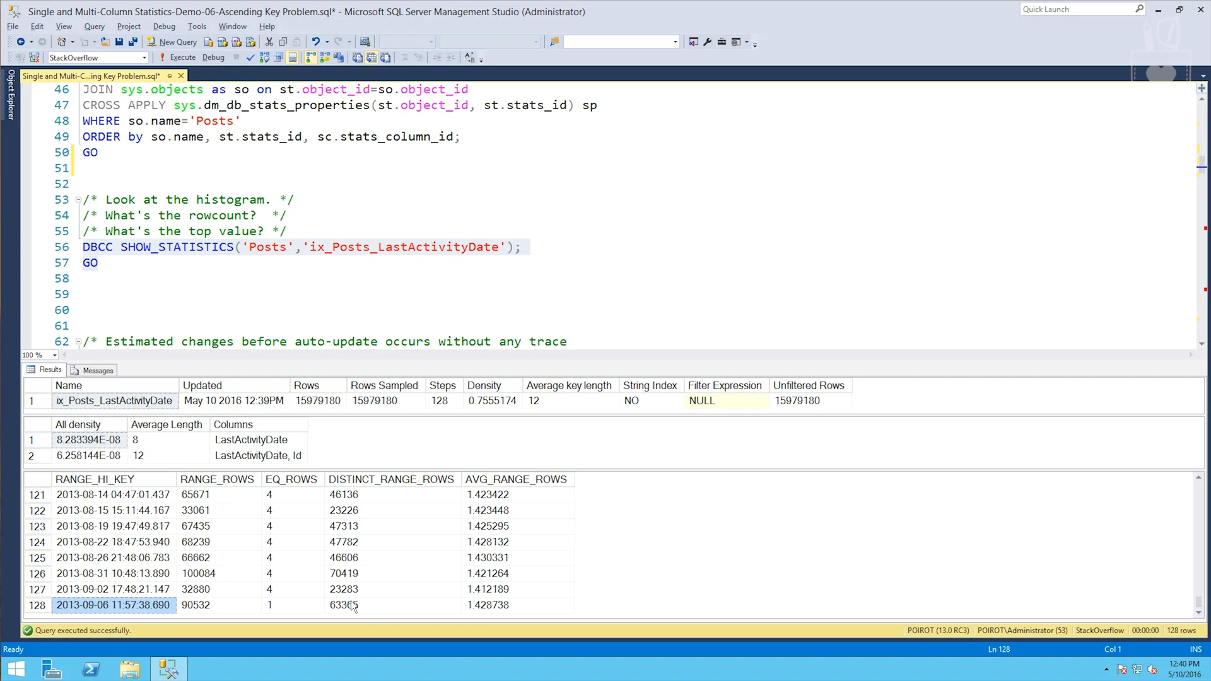Toggle Results to Grid mode
This screenshot has width=1211, height=681.
(x=371, y=57)
